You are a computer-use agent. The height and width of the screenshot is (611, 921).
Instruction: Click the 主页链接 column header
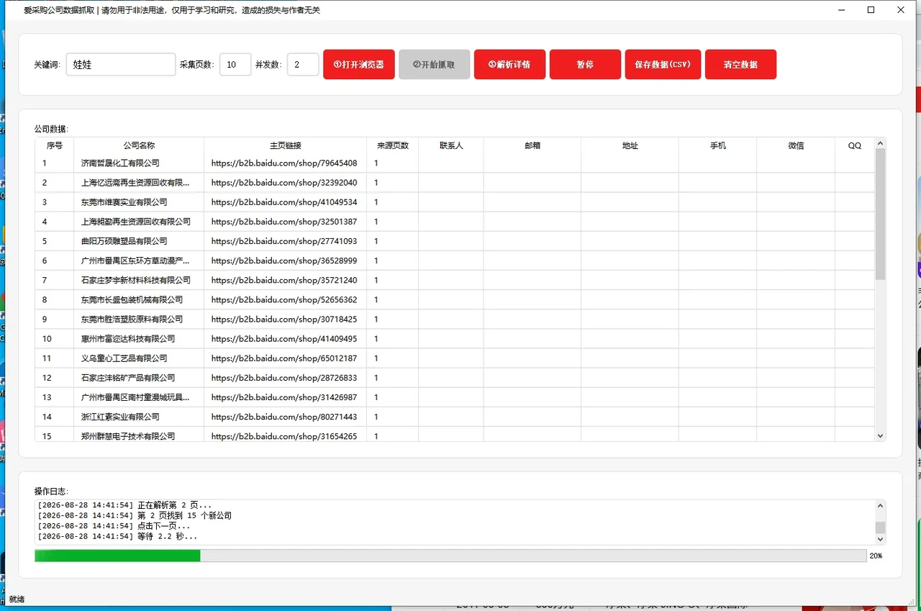(x=286, y=145)
